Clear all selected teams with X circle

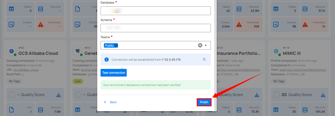(x=200, y=45)
